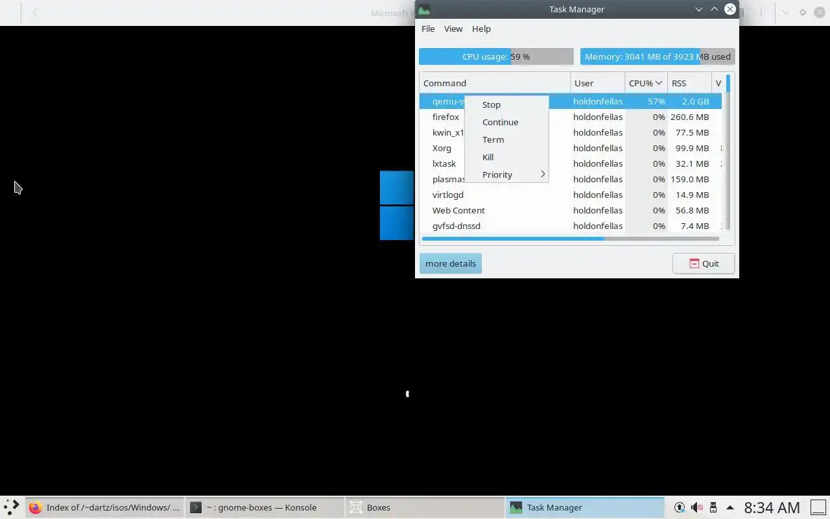Viewport: 830px width, 519px height.
Task: Click the process list horizontal scrollbar
Action: pos(571,239)
